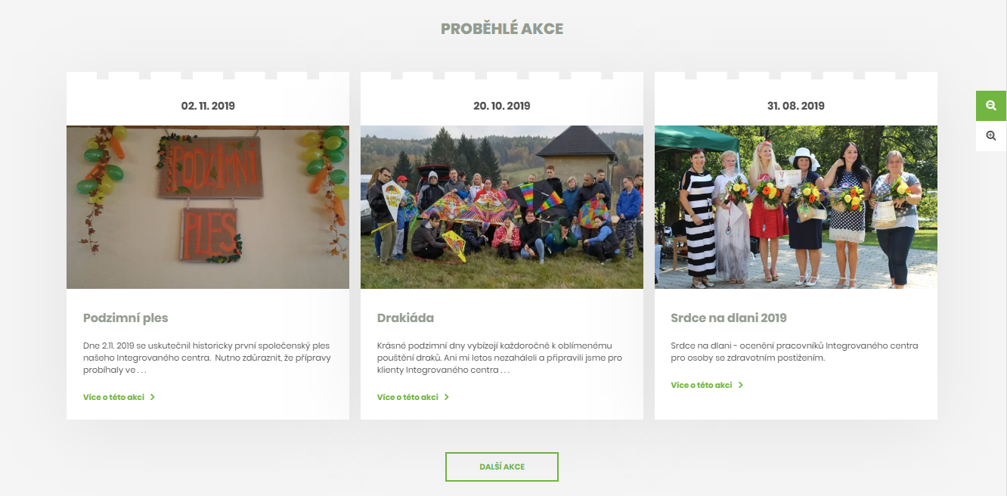Click the arrow beside Srdce na dlani link
Image resolution: width=1007 pixels, height=496 pixels.
point(740,385)
